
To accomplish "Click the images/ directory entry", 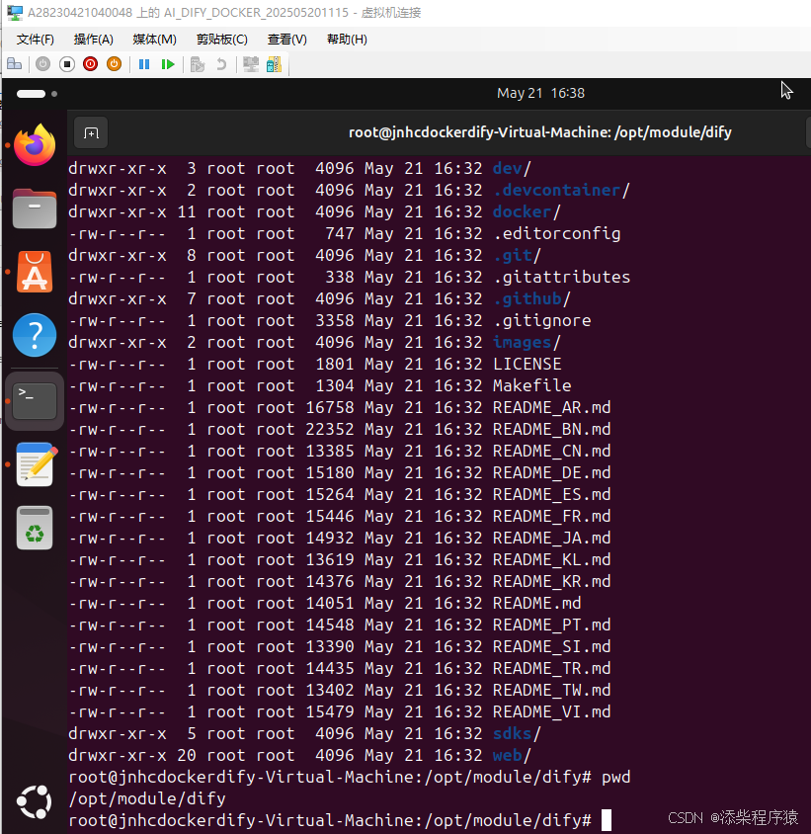I will [527, 343].
